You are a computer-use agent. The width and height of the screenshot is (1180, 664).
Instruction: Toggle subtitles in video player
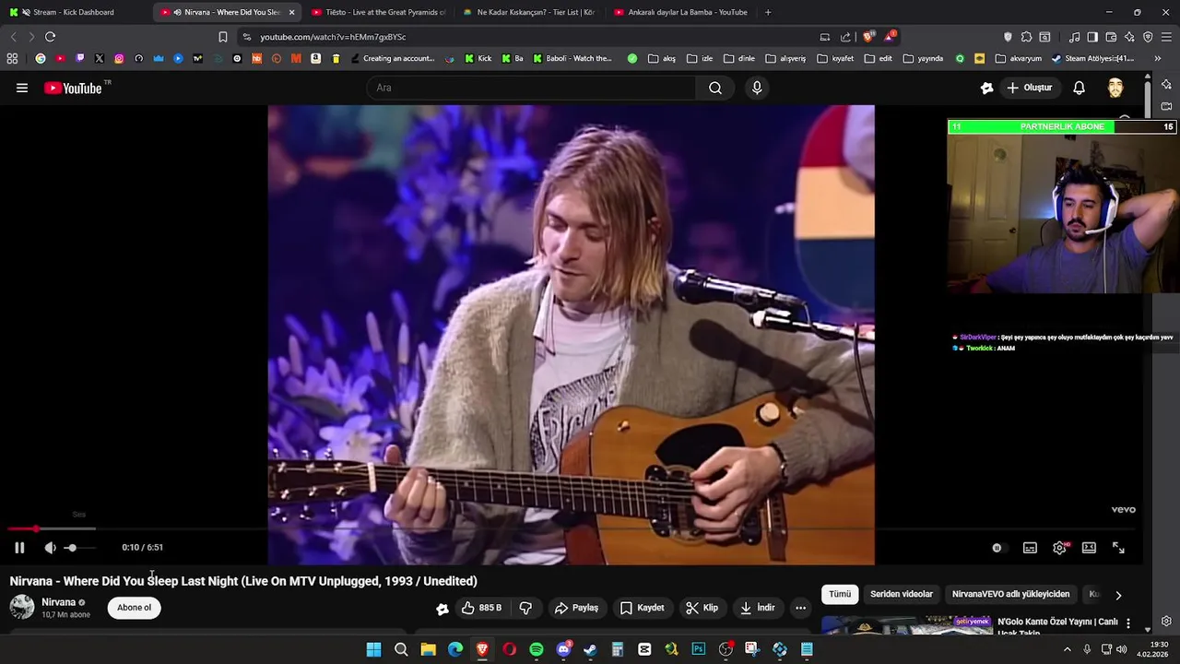(1030, 548)
